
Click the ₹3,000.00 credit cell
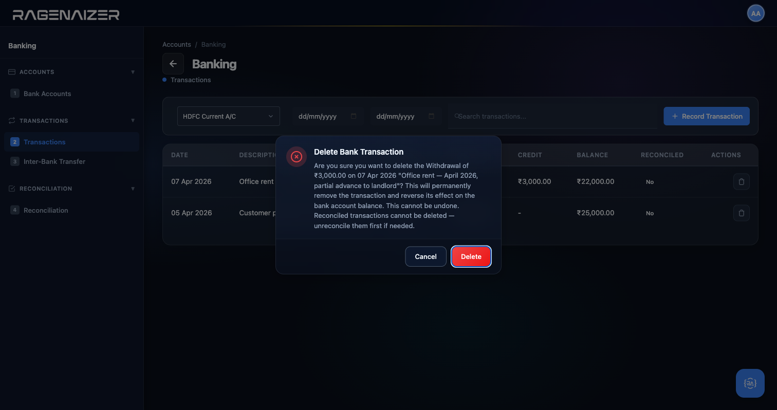(534, 181)
